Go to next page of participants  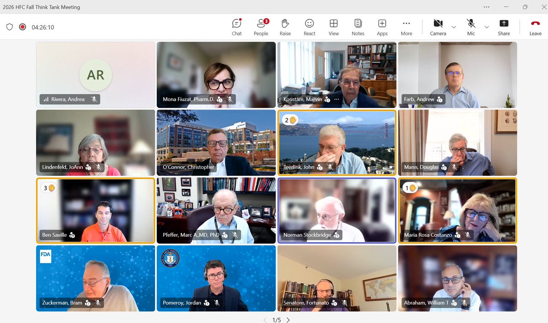tap(288, 320)
